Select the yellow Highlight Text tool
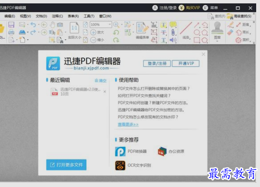260x187 pixels. point(163,25)
